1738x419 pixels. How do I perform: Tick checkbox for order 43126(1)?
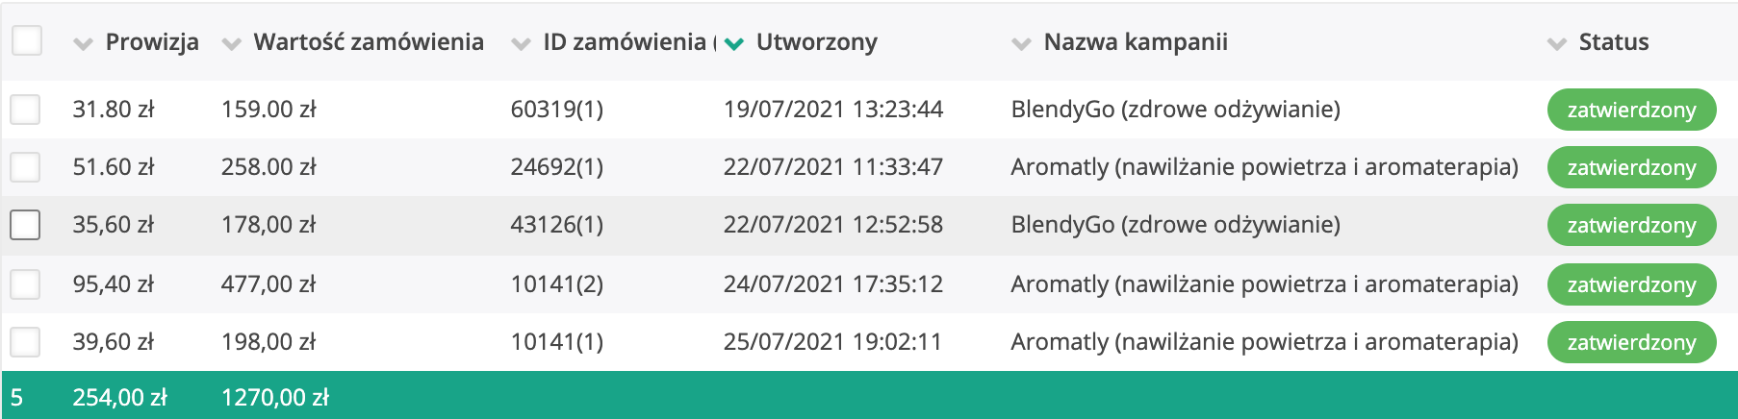(25, 225)
